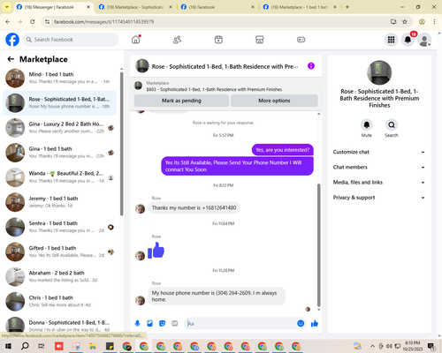
Task: Click the More options button
Action: pyautogui.click(x=274, y=101)
